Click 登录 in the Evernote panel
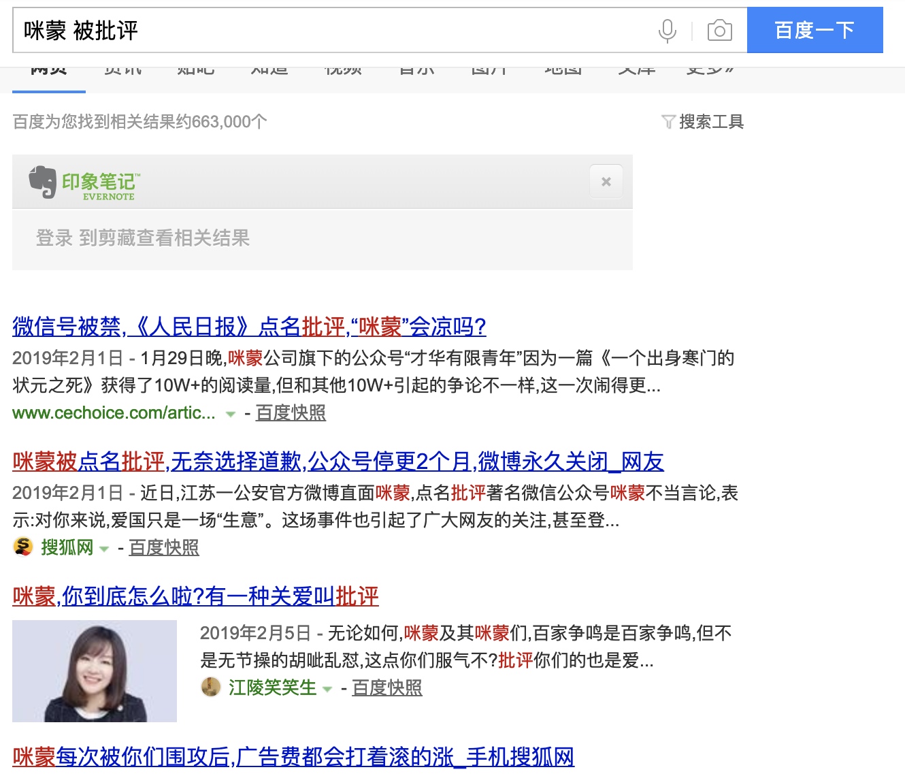The width and height of the screenshot is (905, 776). tap(54, 238)
